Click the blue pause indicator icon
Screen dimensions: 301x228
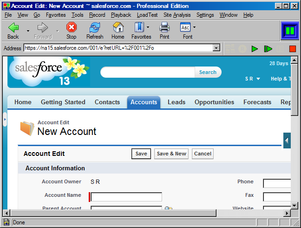coord(290,31)
